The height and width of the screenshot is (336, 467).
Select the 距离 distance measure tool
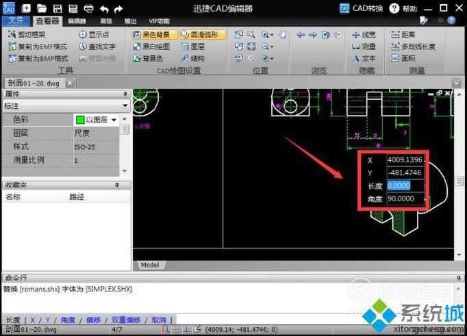click(403, 34)
